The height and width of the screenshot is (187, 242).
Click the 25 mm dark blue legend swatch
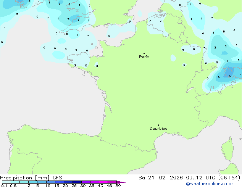77,182
